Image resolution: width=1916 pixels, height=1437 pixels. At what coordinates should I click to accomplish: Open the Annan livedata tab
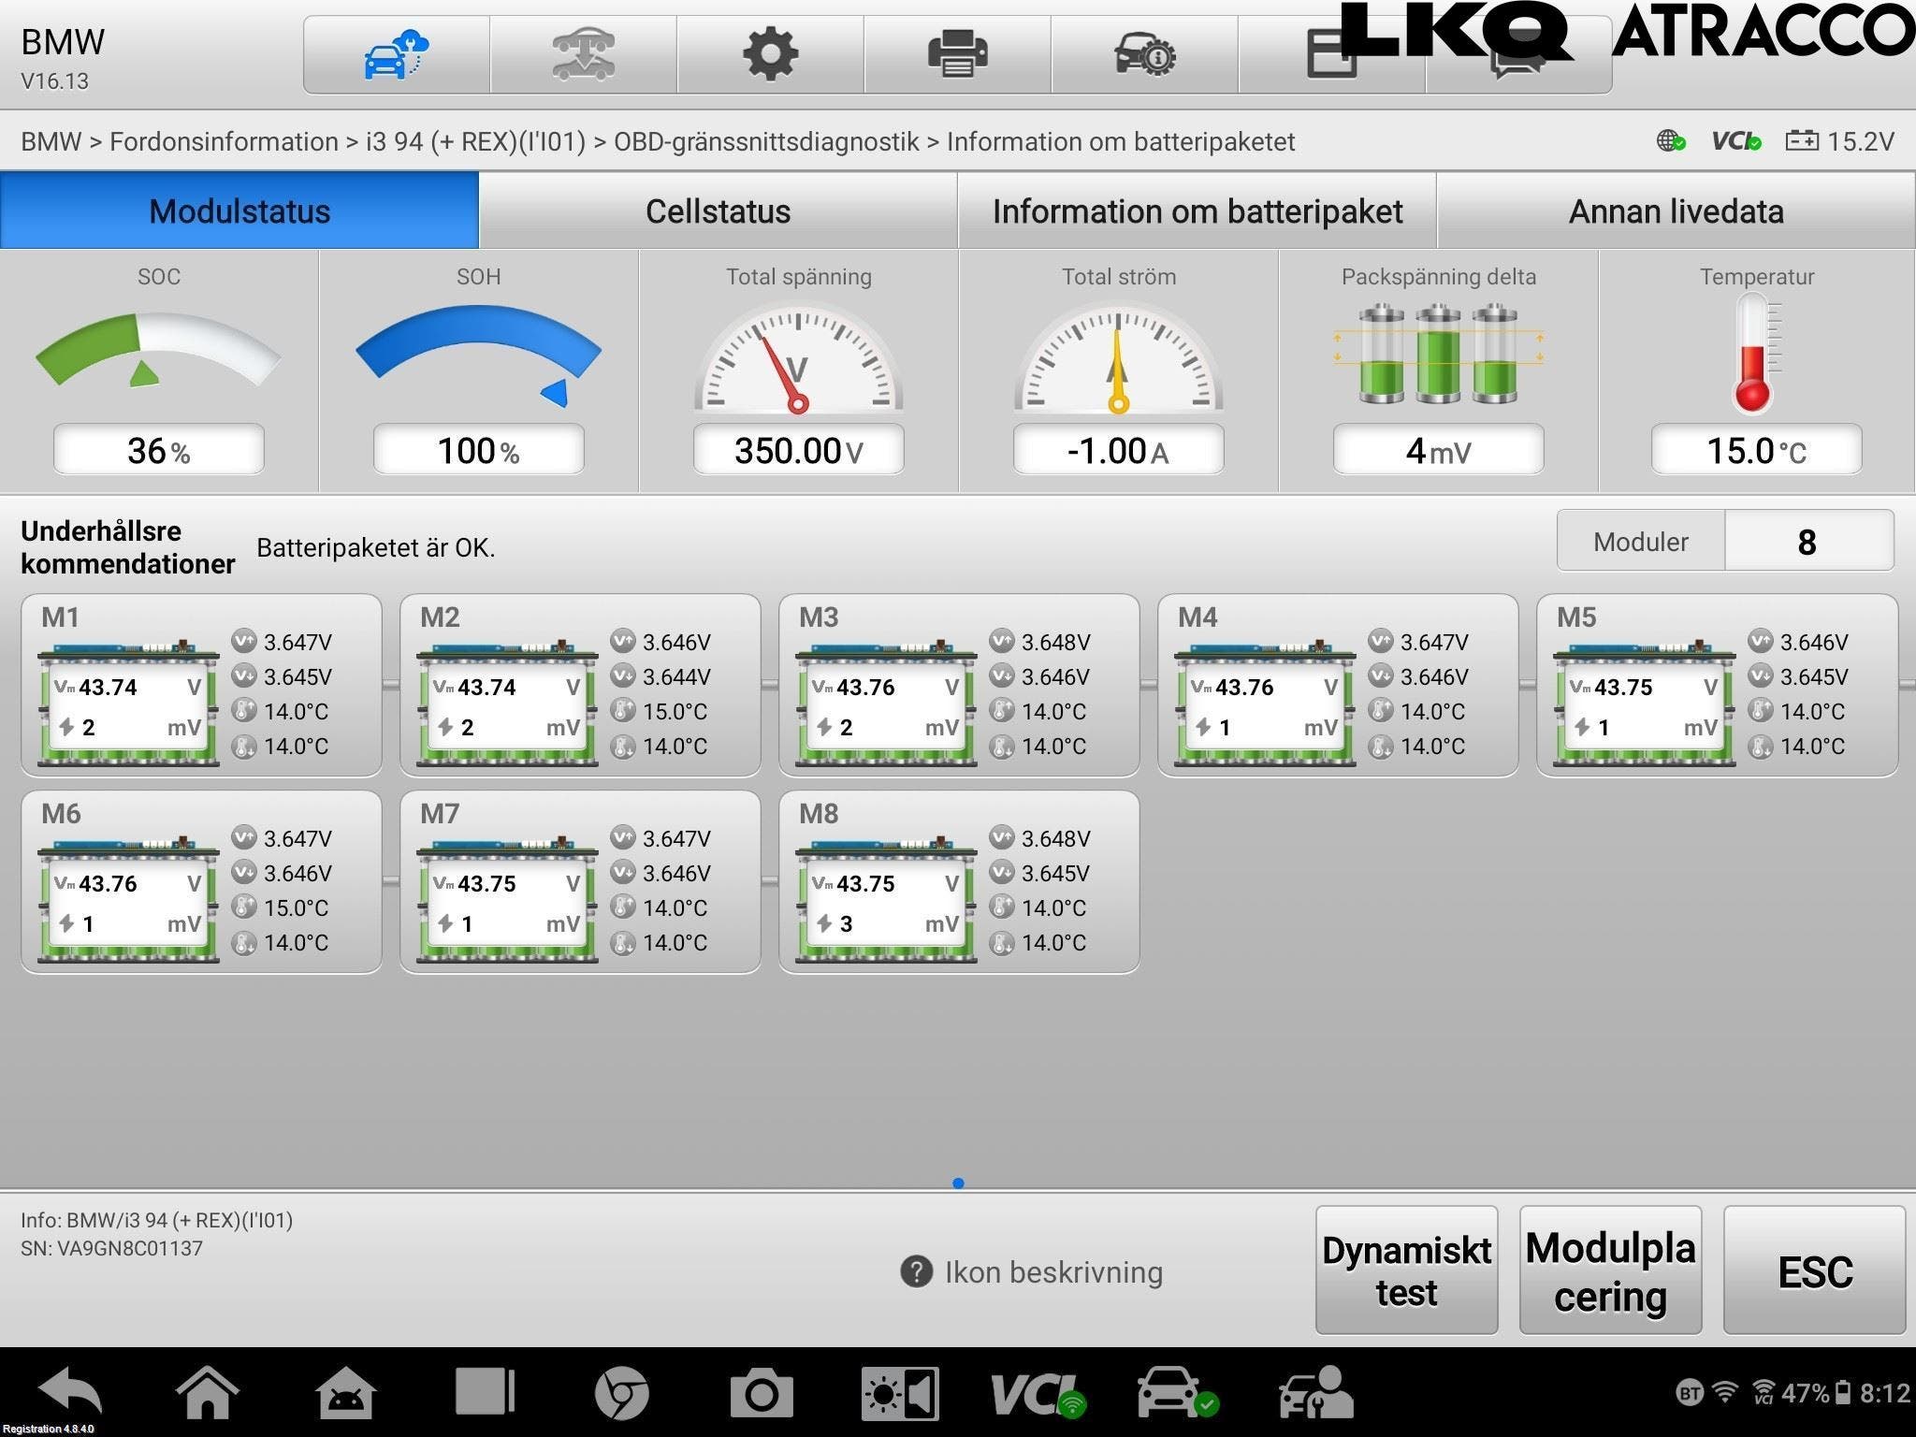(x=1676, y=210)
